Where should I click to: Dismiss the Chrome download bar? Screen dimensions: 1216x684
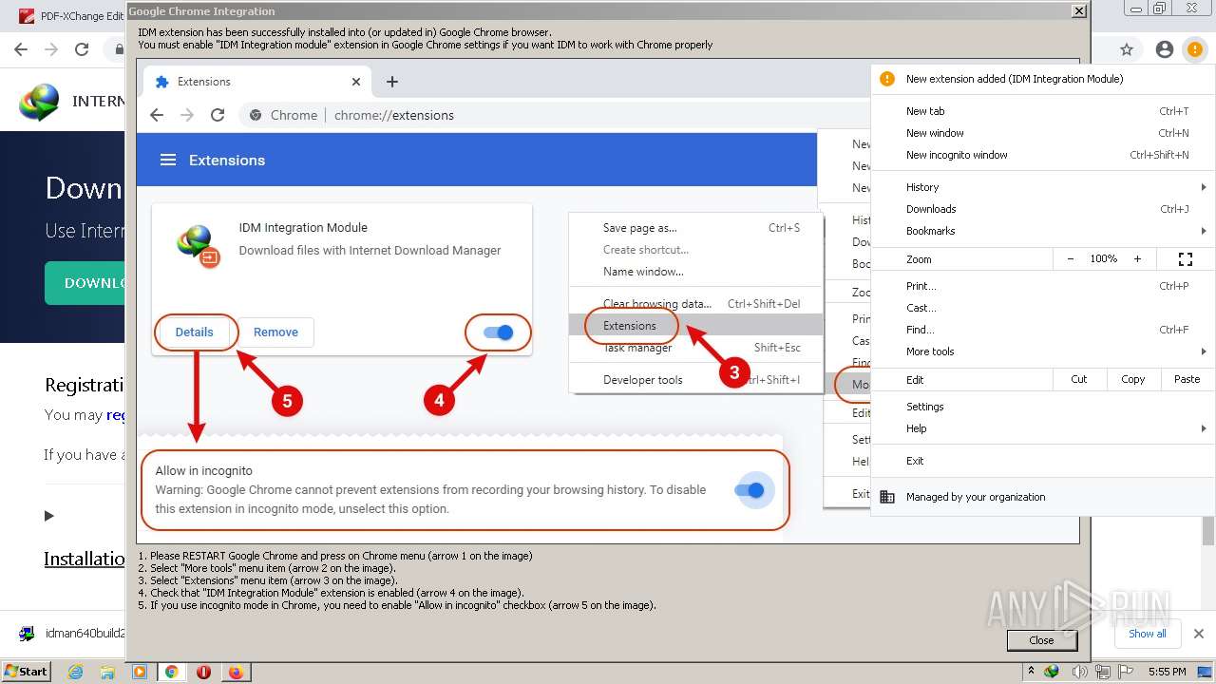click(1198, 634)
